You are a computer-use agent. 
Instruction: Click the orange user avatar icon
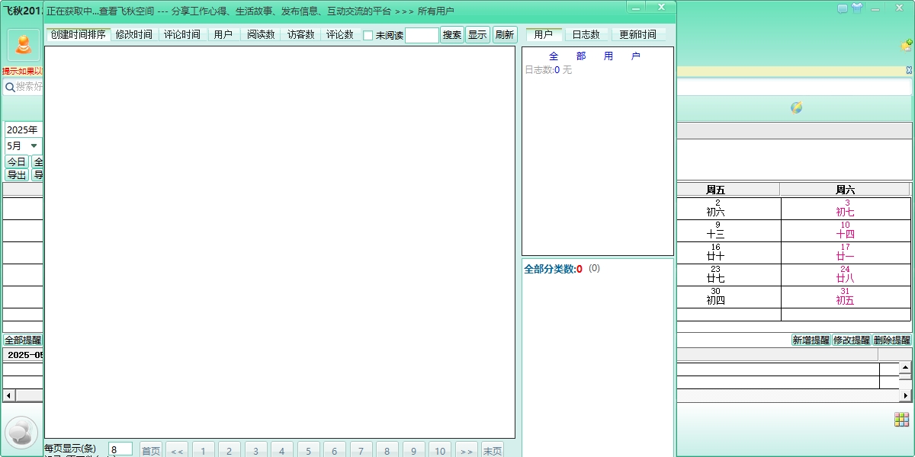(x=23, y=45)
